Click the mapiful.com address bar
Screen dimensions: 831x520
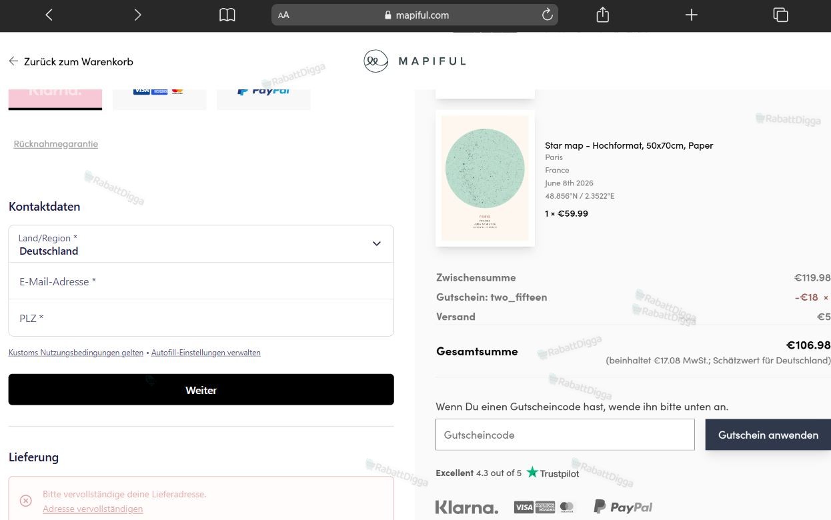[415, 15]
